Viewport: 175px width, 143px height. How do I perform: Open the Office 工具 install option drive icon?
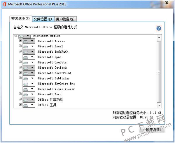pyautogui.click(x=29, y=105)
